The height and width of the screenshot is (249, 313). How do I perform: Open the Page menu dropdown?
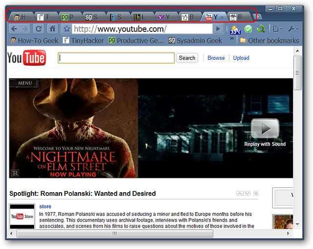[277, 29]
